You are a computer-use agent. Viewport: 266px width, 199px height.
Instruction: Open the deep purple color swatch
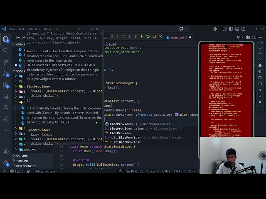tap(176, 115)
